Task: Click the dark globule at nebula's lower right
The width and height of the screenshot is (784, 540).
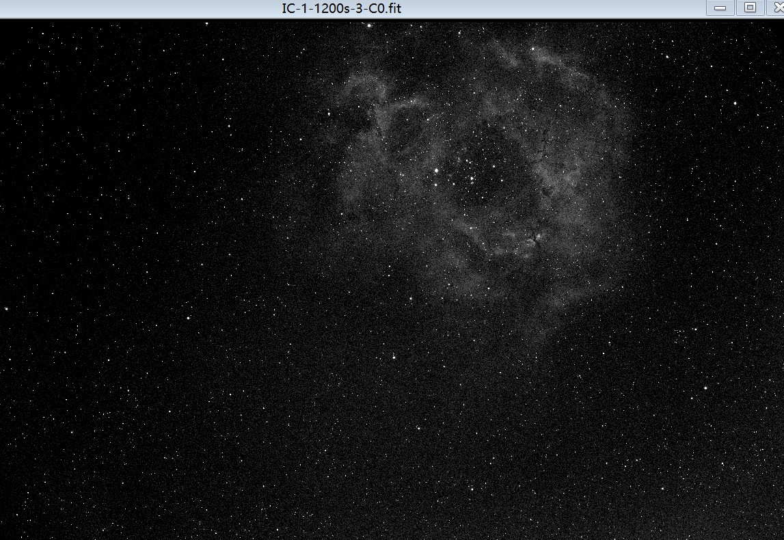Action: pyautogui.click(x=535, y=238)
